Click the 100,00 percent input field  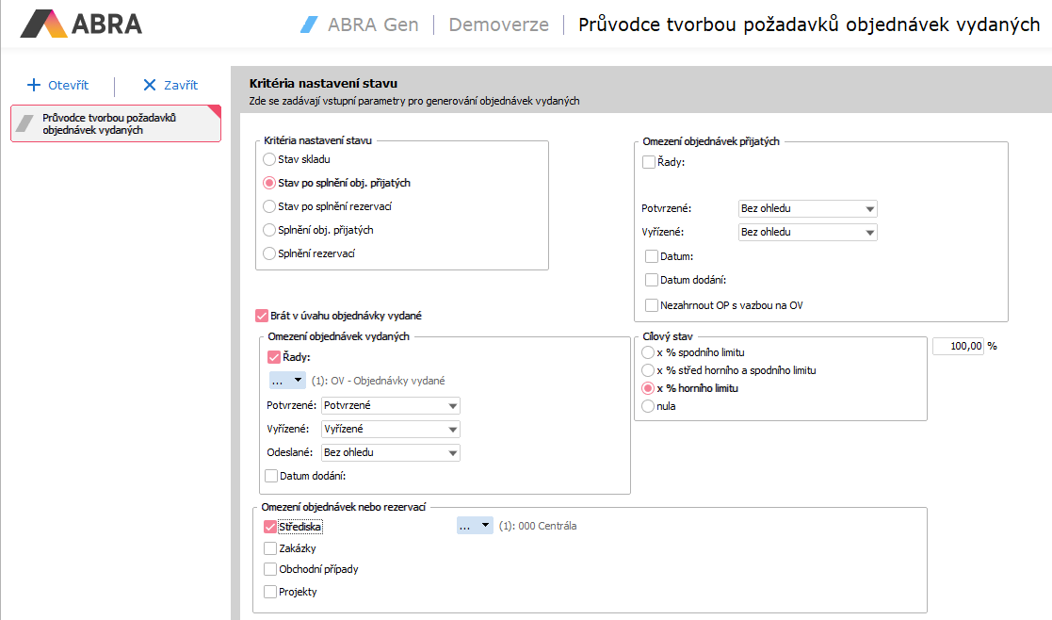958,346
